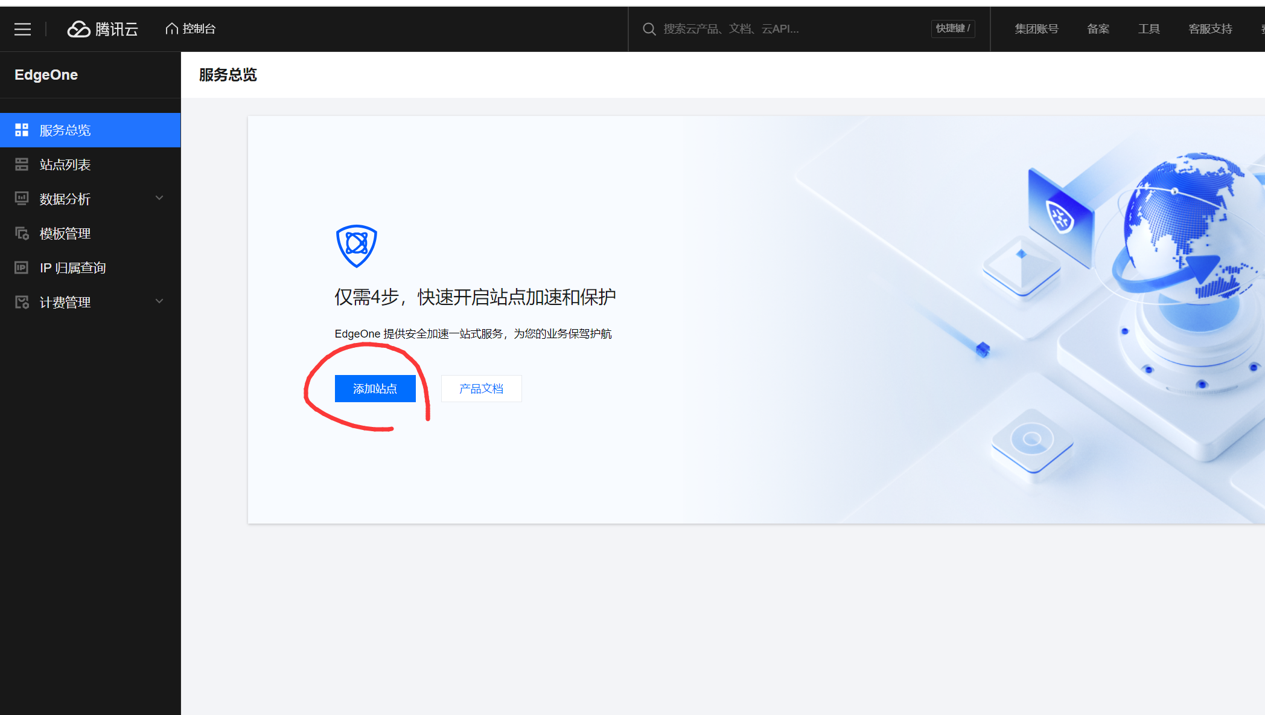Click the EdgeOne shield logo icon

[x=355, y=245]
